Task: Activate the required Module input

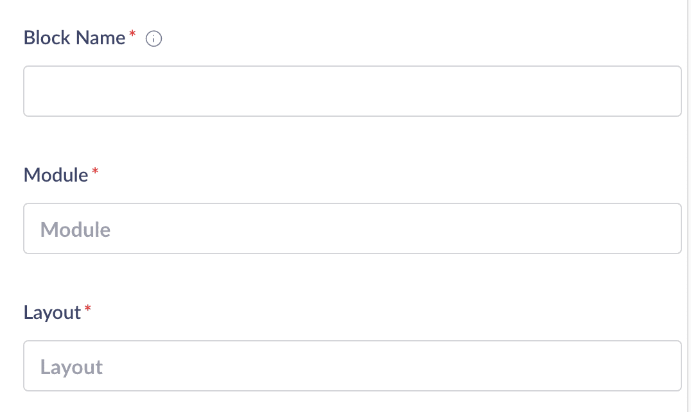Action: 352,228
